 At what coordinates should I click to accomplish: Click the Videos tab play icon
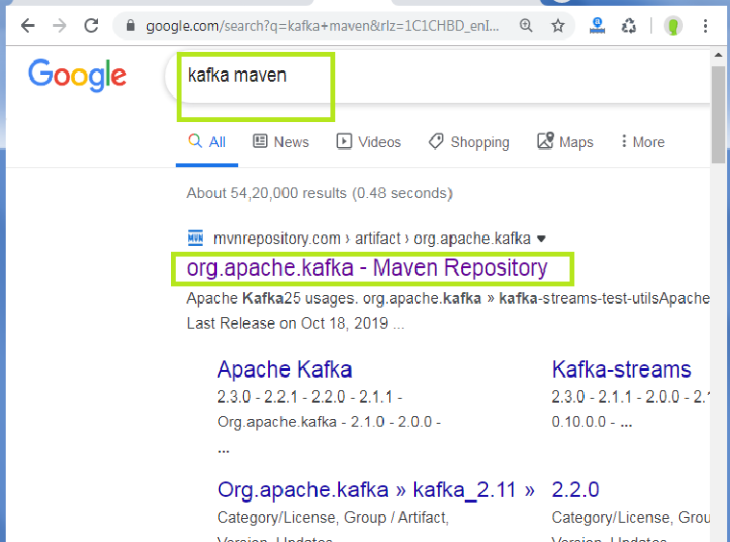click(344, 141)
